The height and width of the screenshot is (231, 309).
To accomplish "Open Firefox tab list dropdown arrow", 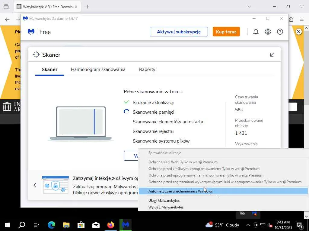I will coord(249,7).
